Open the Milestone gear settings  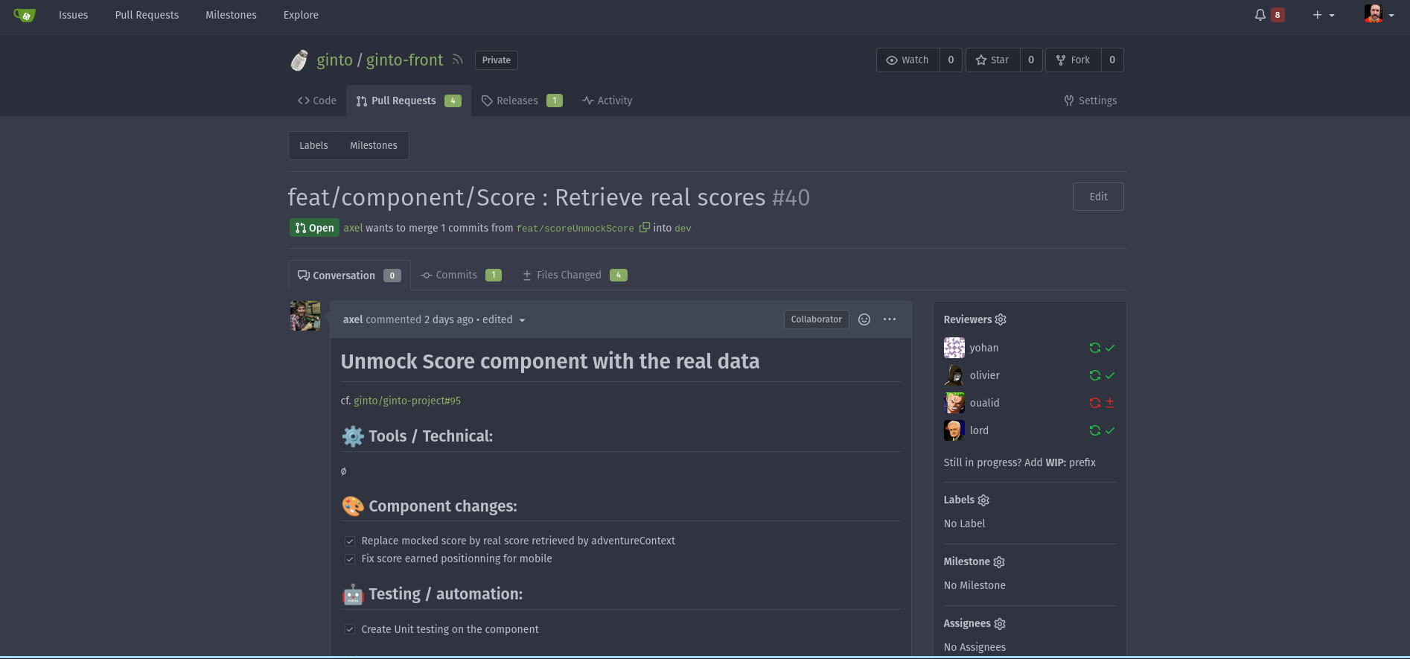(999, 562)
